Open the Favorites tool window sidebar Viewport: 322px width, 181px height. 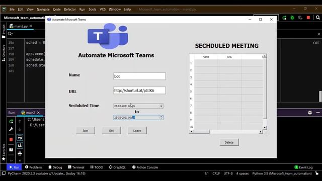[x=4, y=152]
